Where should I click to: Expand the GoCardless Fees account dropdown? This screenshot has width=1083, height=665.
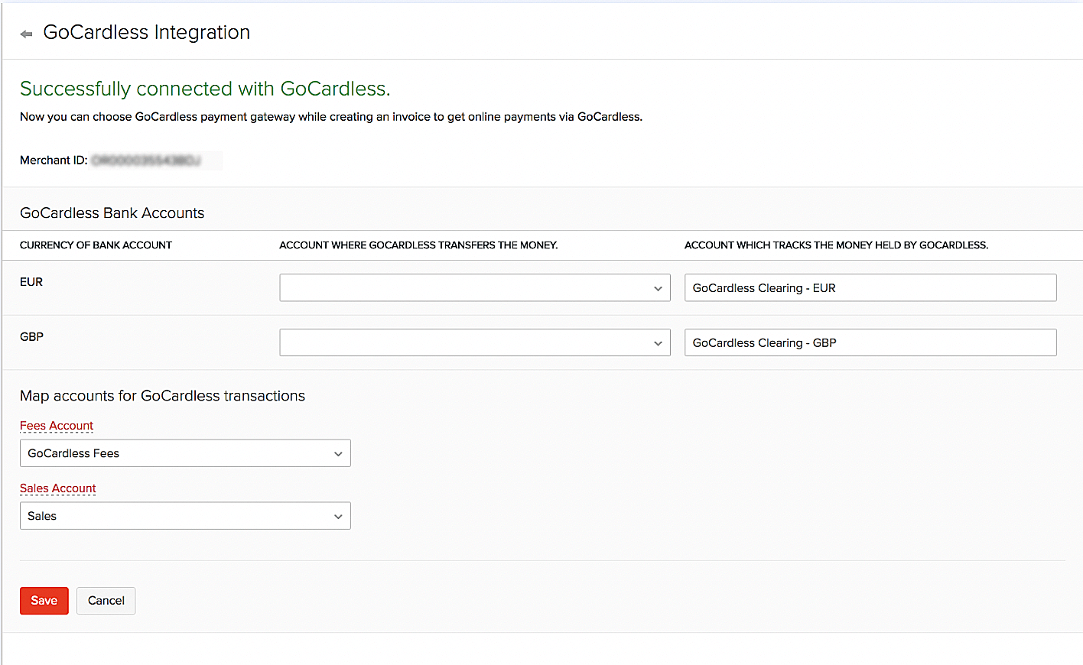(x=185, y=453)
